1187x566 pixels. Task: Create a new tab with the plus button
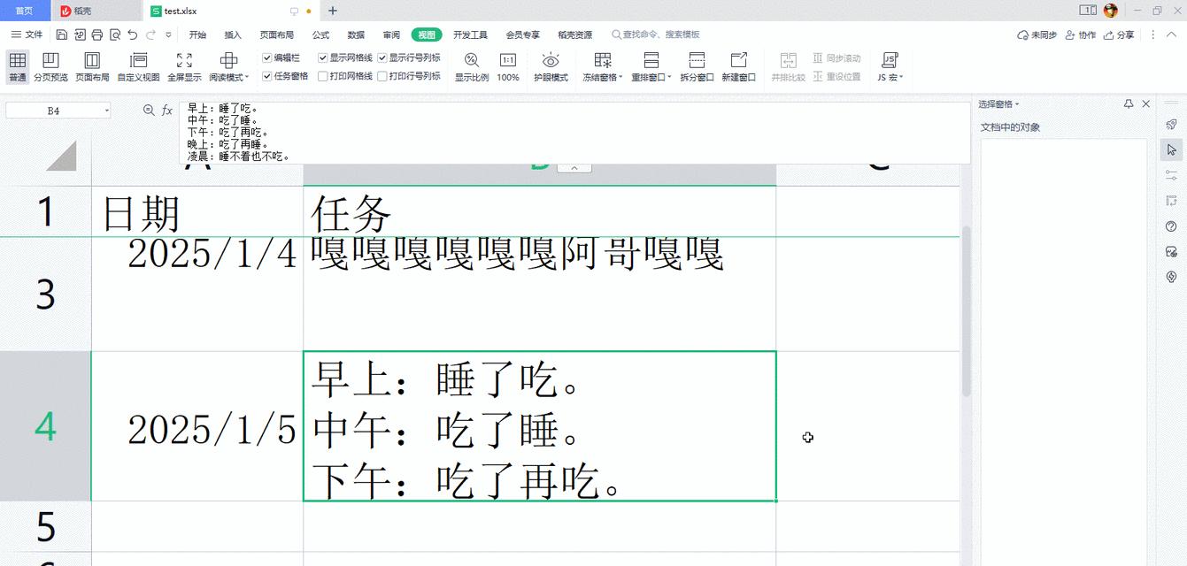pos(333,11)
